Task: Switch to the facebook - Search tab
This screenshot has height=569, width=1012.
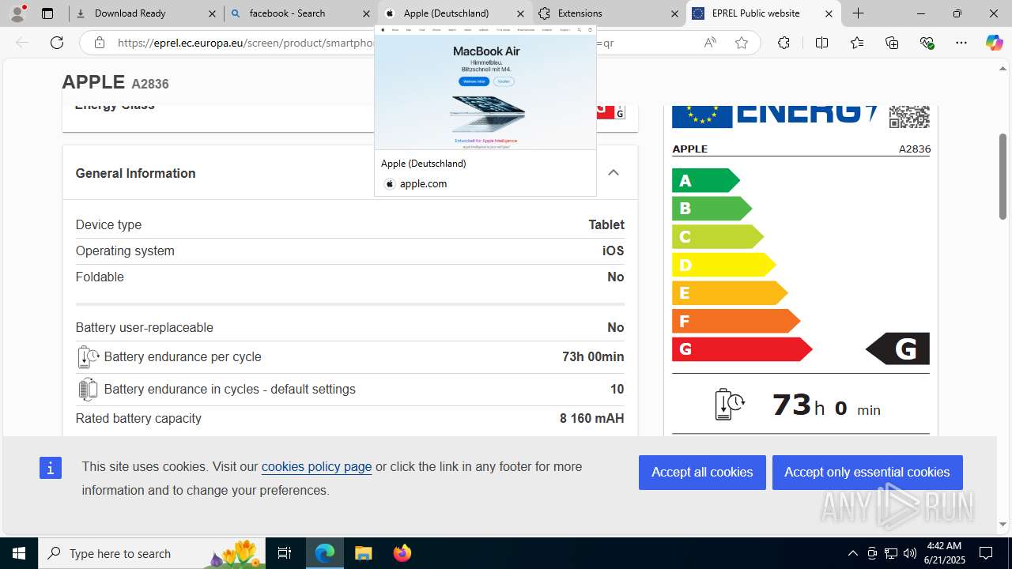Action: [300, 13]
